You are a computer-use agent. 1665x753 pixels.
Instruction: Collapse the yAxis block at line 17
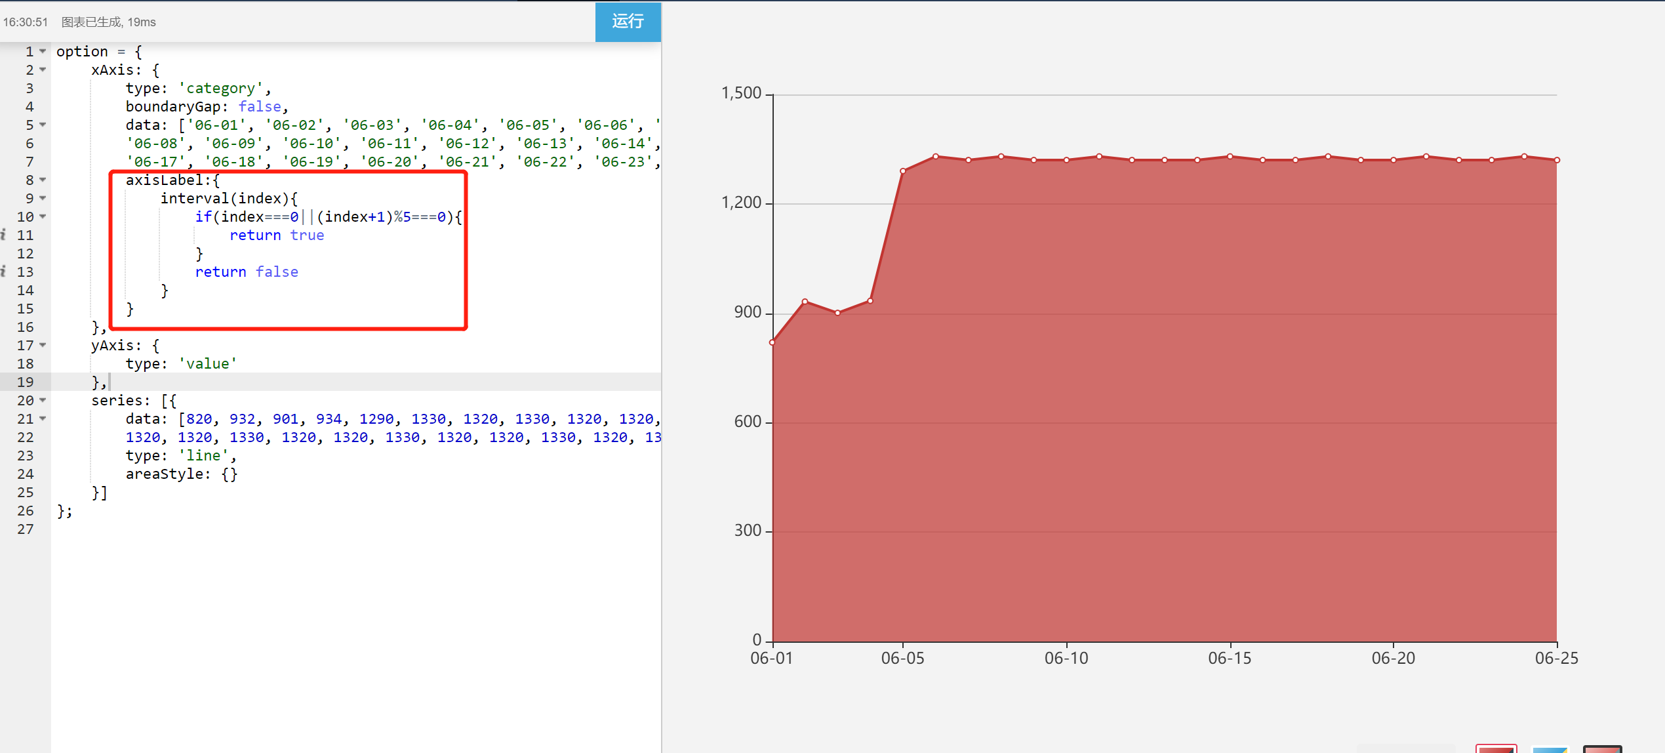43,345
